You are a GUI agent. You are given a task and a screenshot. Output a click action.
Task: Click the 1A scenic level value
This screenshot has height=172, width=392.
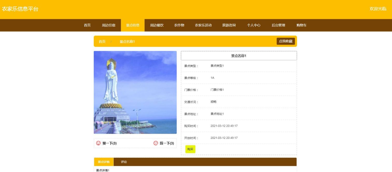212,78
